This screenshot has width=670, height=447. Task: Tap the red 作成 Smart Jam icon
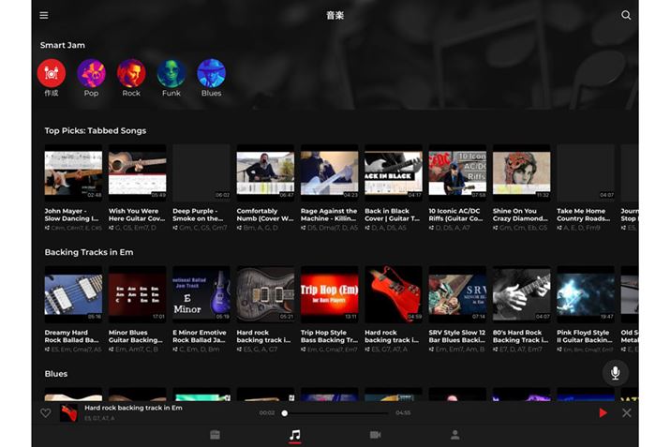[x=52, y=73]
